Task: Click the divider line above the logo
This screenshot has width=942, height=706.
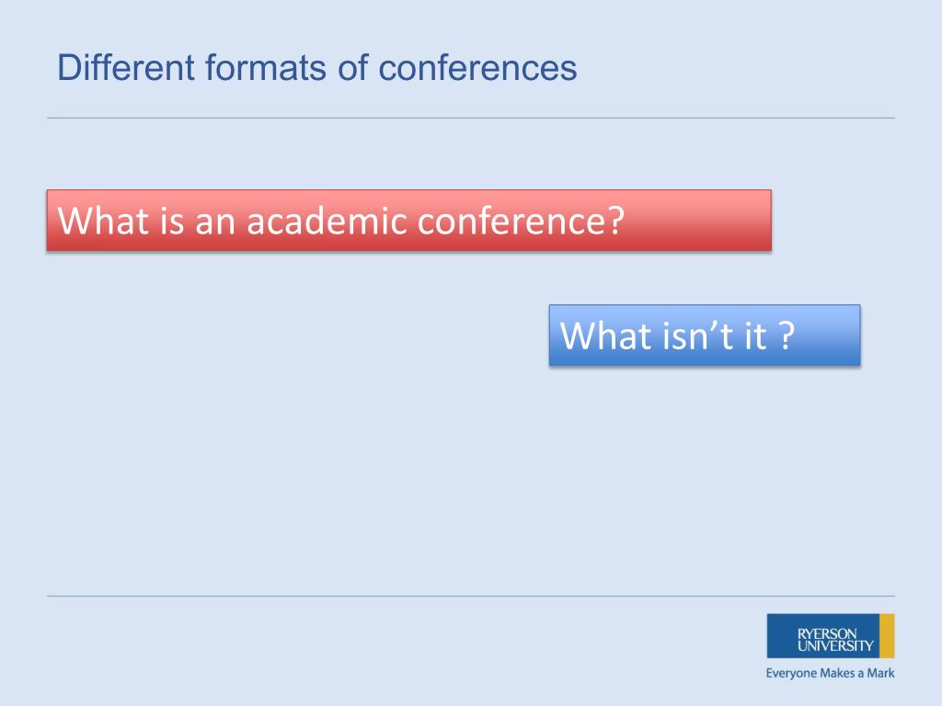Action: (x=471, y=596)
